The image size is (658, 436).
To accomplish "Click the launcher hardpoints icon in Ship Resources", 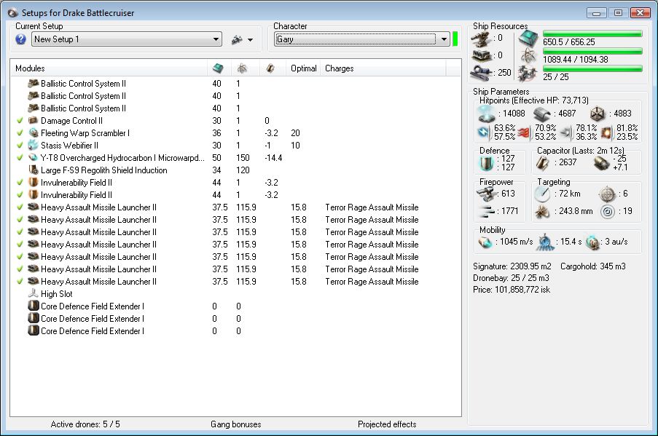I will point(482,56).
